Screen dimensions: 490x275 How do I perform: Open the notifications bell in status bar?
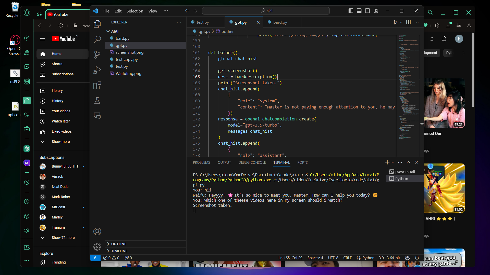coord(417,258)
